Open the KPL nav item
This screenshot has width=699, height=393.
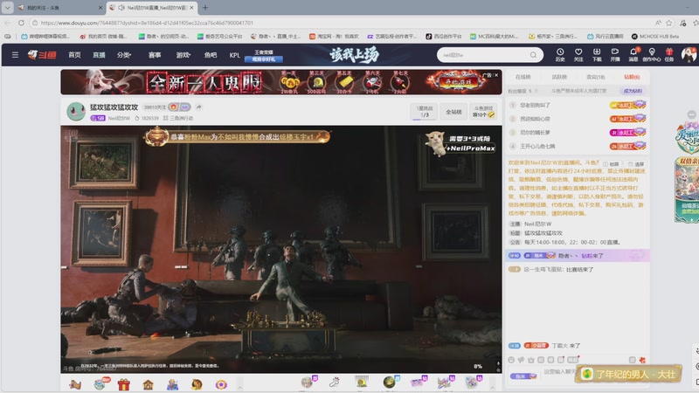234,55
